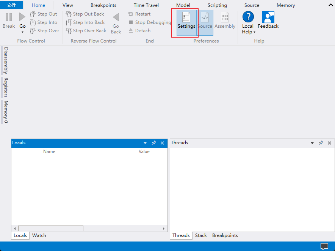Select the Stack bottom tab
This screenshot has width=335, height=251.
point(201,235)
